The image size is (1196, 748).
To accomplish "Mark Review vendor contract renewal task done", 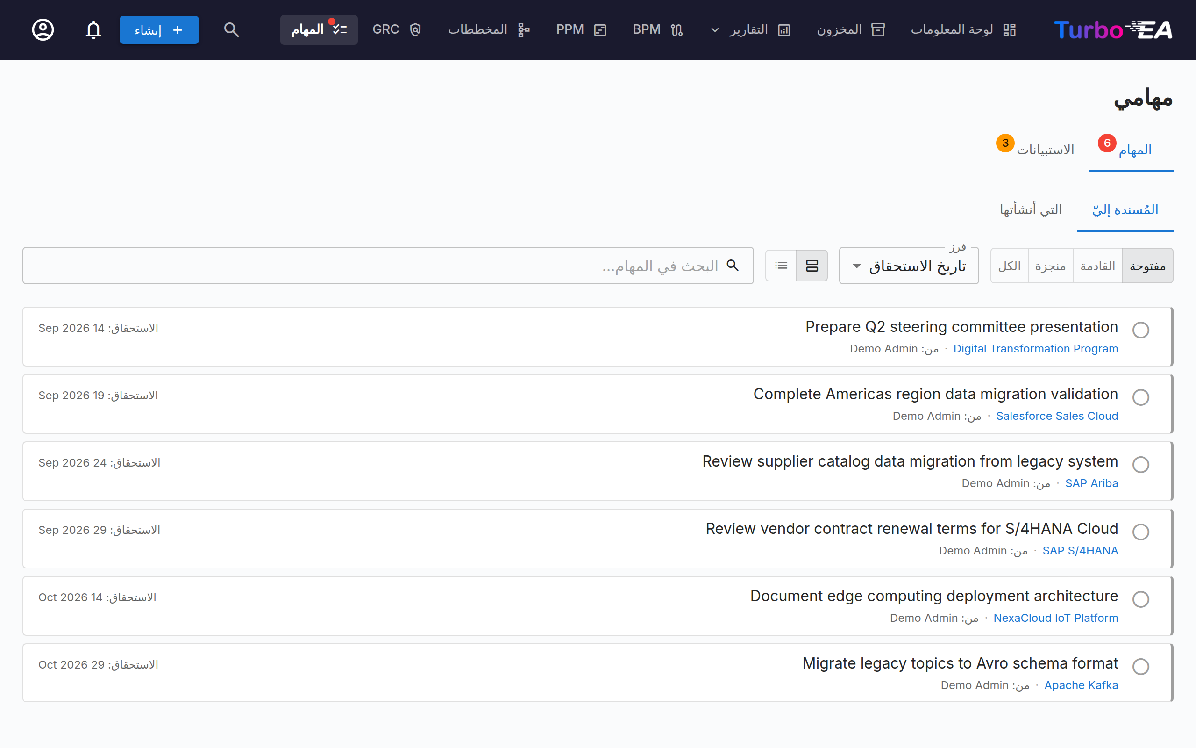I will (1141, 532).
